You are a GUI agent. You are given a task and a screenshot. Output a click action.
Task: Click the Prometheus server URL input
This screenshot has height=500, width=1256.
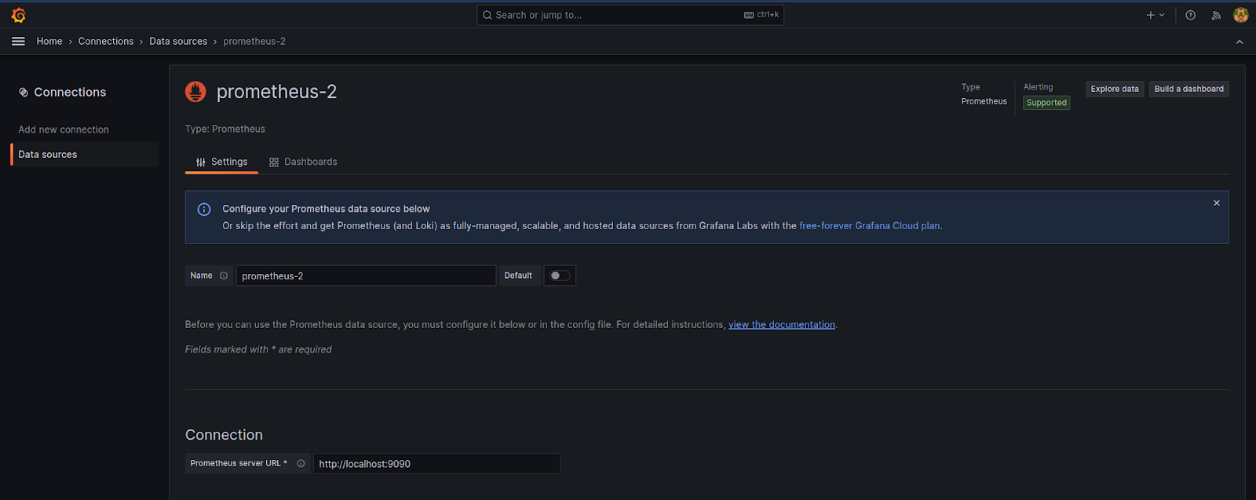point(436,463)
